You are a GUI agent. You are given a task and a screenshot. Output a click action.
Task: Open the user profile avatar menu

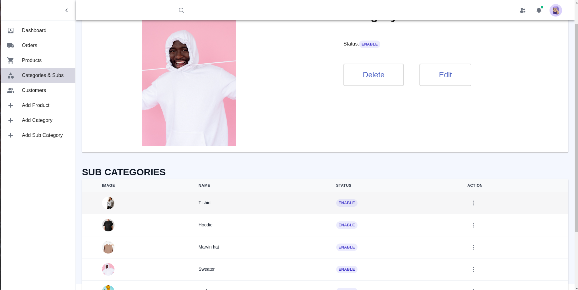(555, 10)
